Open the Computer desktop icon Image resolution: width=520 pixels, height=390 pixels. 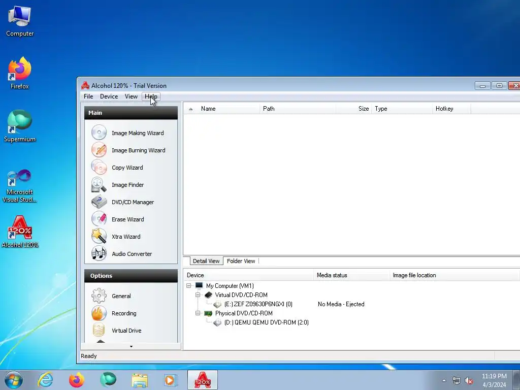click(20, 21)
